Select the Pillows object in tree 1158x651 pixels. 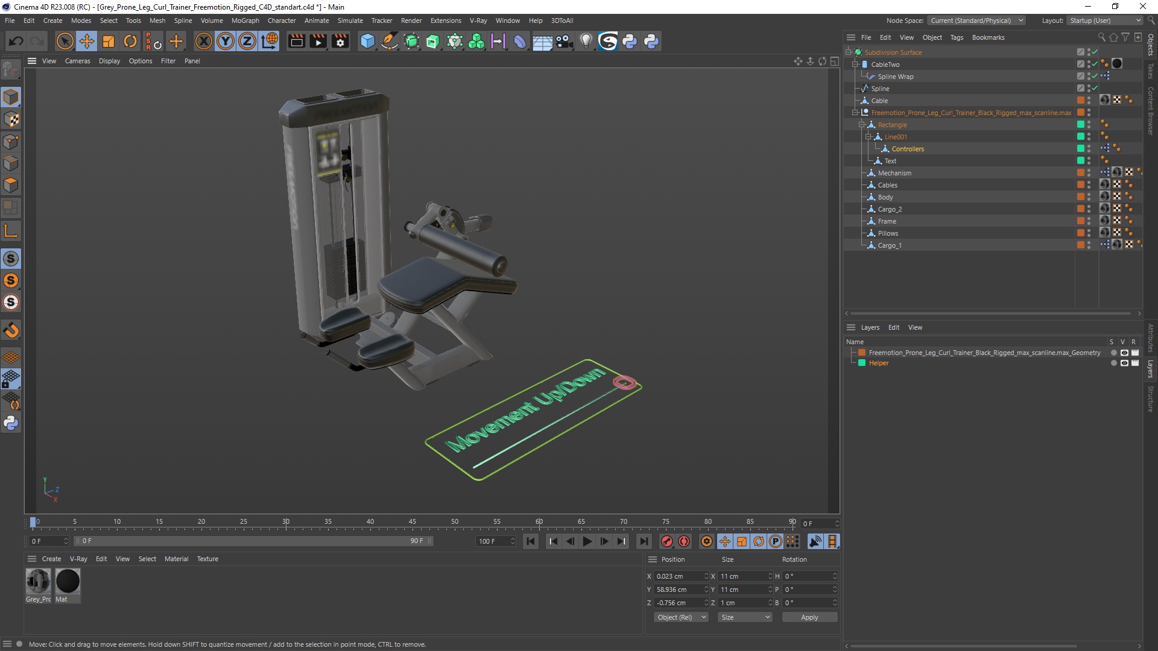tap(888, 233)
